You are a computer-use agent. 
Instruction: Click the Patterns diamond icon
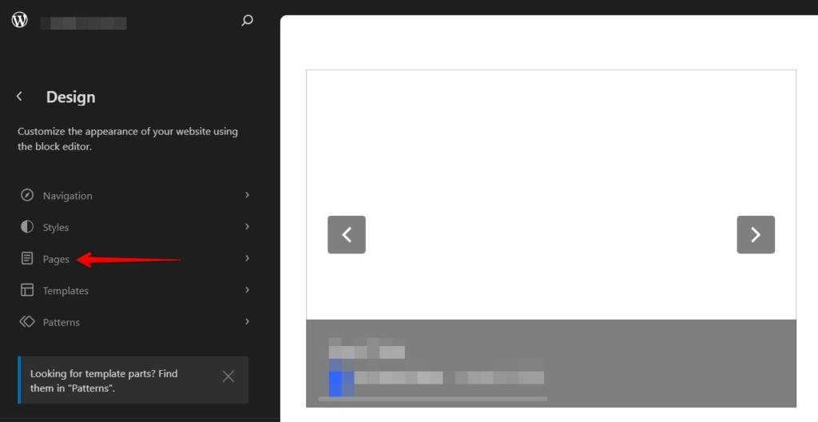click(x=27, y=322)
